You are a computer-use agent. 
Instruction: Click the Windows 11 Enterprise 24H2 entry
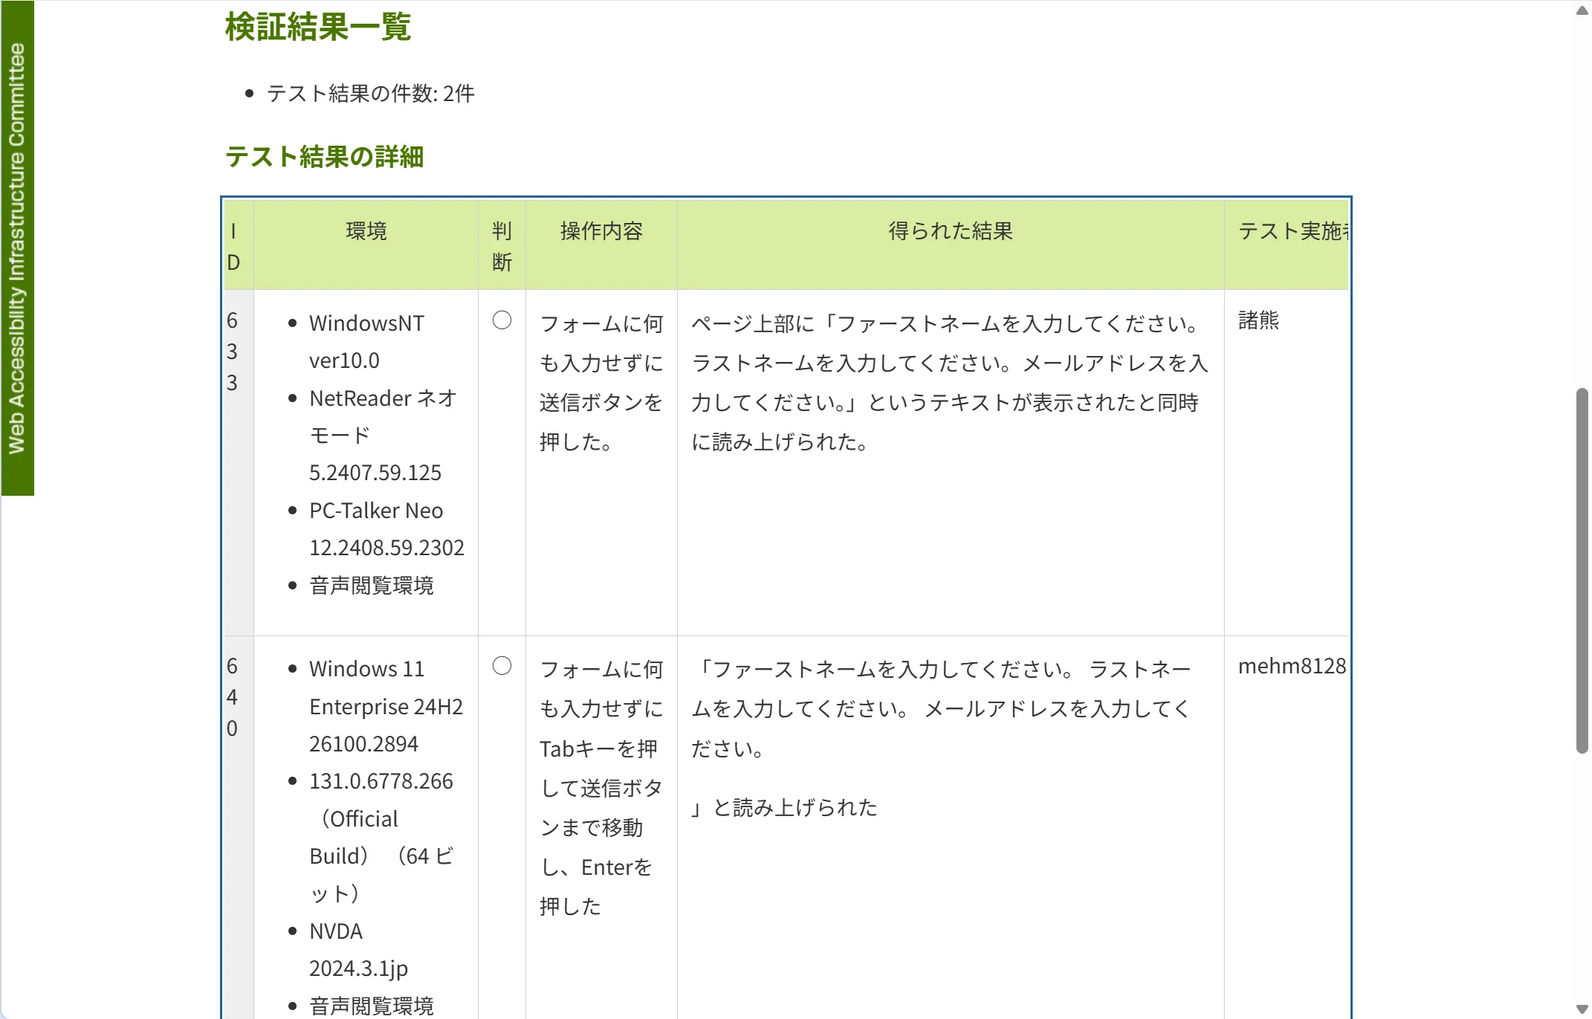[x=386, y=706]
